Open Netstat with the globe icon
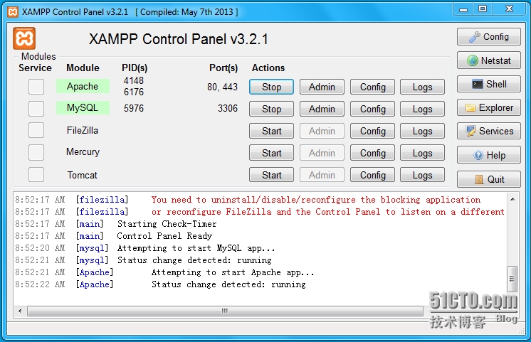Viewport: 531px width, 342px height. (489, 60)
